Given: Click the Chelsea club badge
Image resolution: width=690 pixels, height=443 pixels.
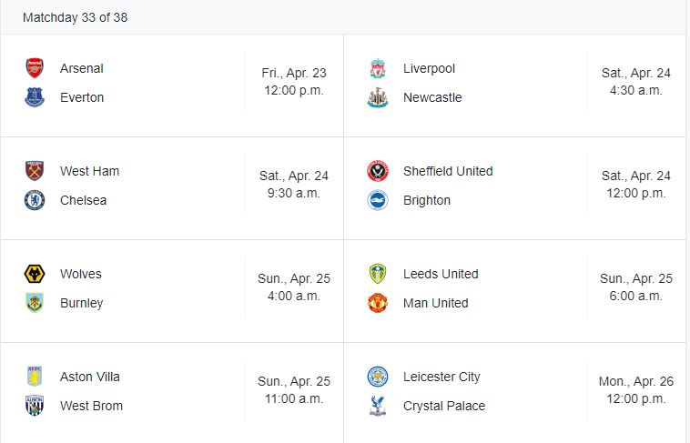Looking at the screenshot, I should (35, 200).
